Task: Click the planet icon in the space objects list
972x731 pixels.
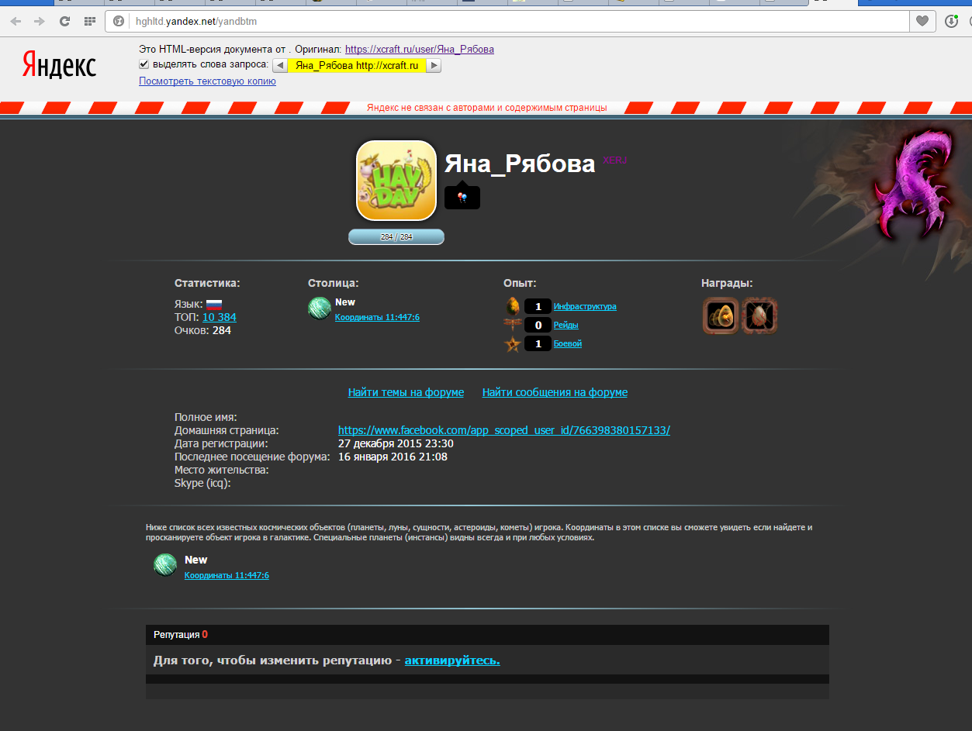Action: pos(165,565)
